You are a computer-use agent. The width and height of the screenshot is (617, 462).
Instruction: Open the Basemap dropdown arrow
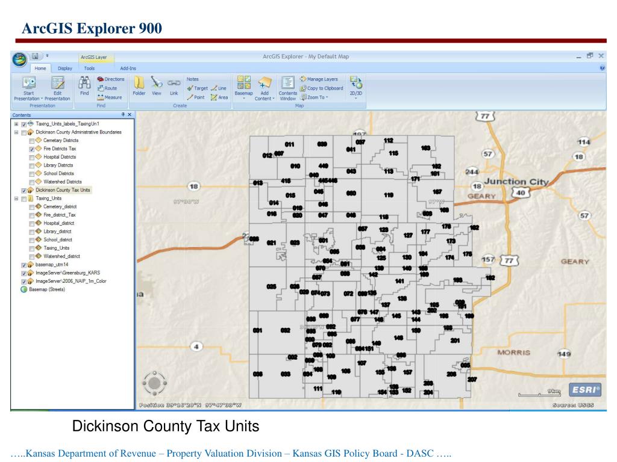(243, 99)
